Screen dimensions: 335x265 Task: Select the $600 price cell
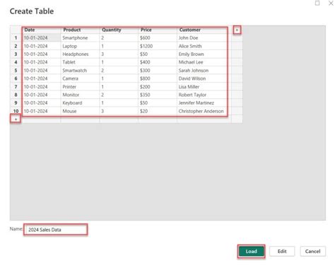point(158,37)
